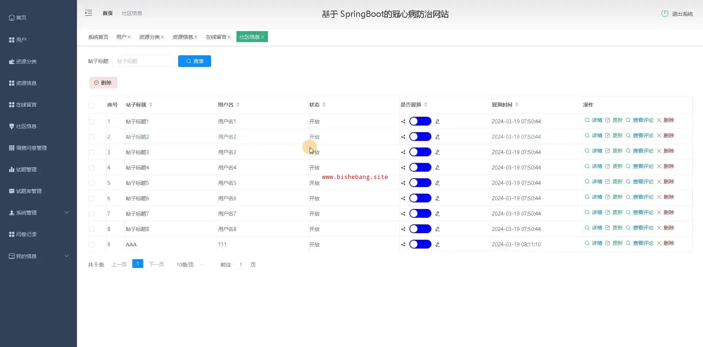Check the checkbox for row 5

92,183
